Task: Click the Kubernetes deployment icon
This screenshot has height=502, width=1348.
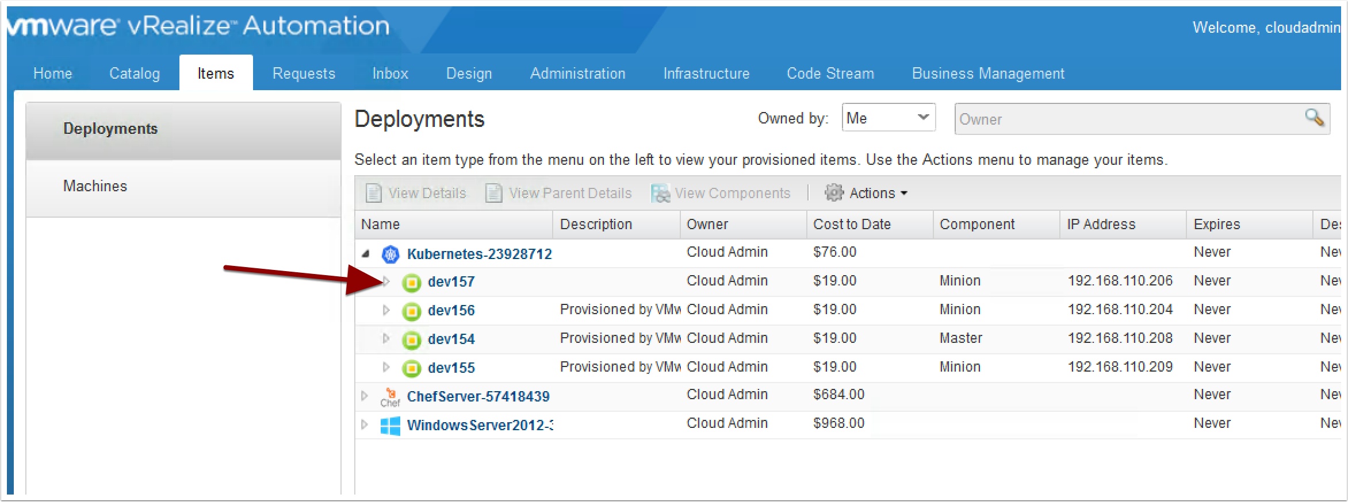Action: pyautogui.click(x=390, y=254)
